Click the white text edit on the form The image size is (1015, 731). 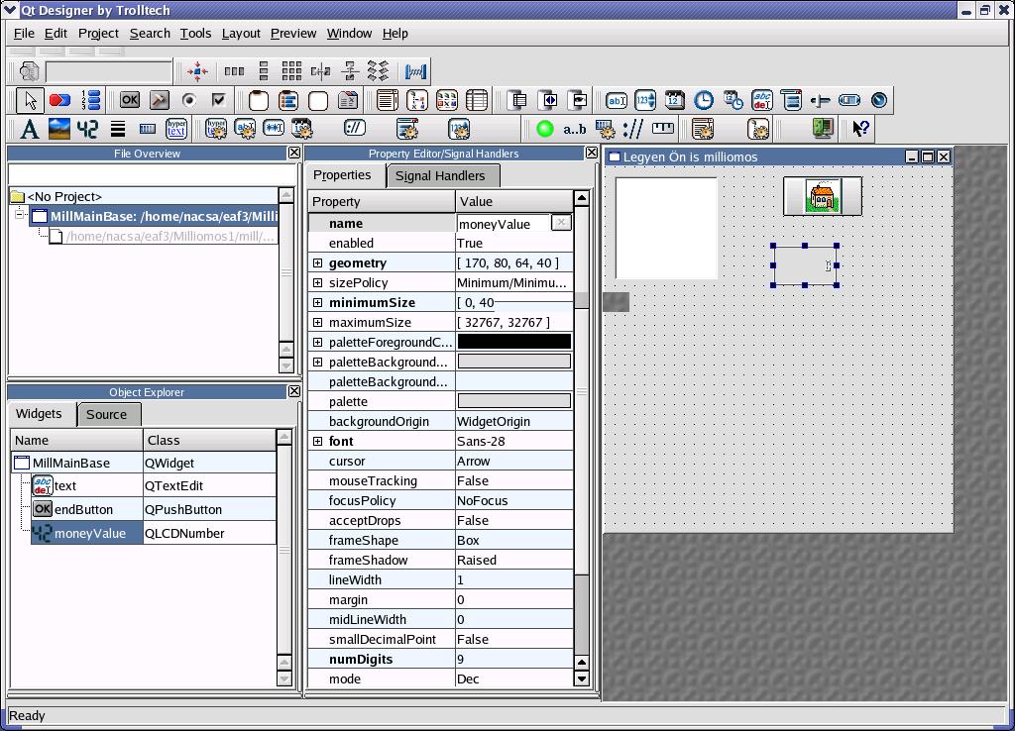tap(666, 229)
